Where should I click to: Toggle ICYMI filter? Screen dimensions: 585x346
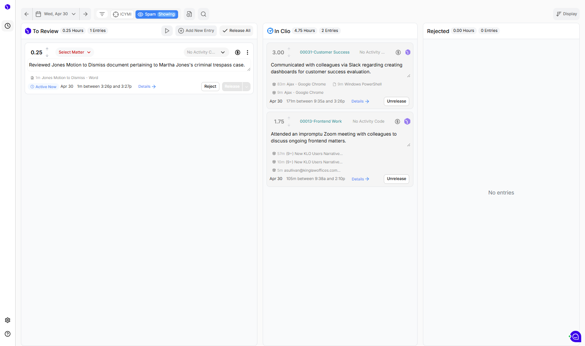(x=122, y=14)
